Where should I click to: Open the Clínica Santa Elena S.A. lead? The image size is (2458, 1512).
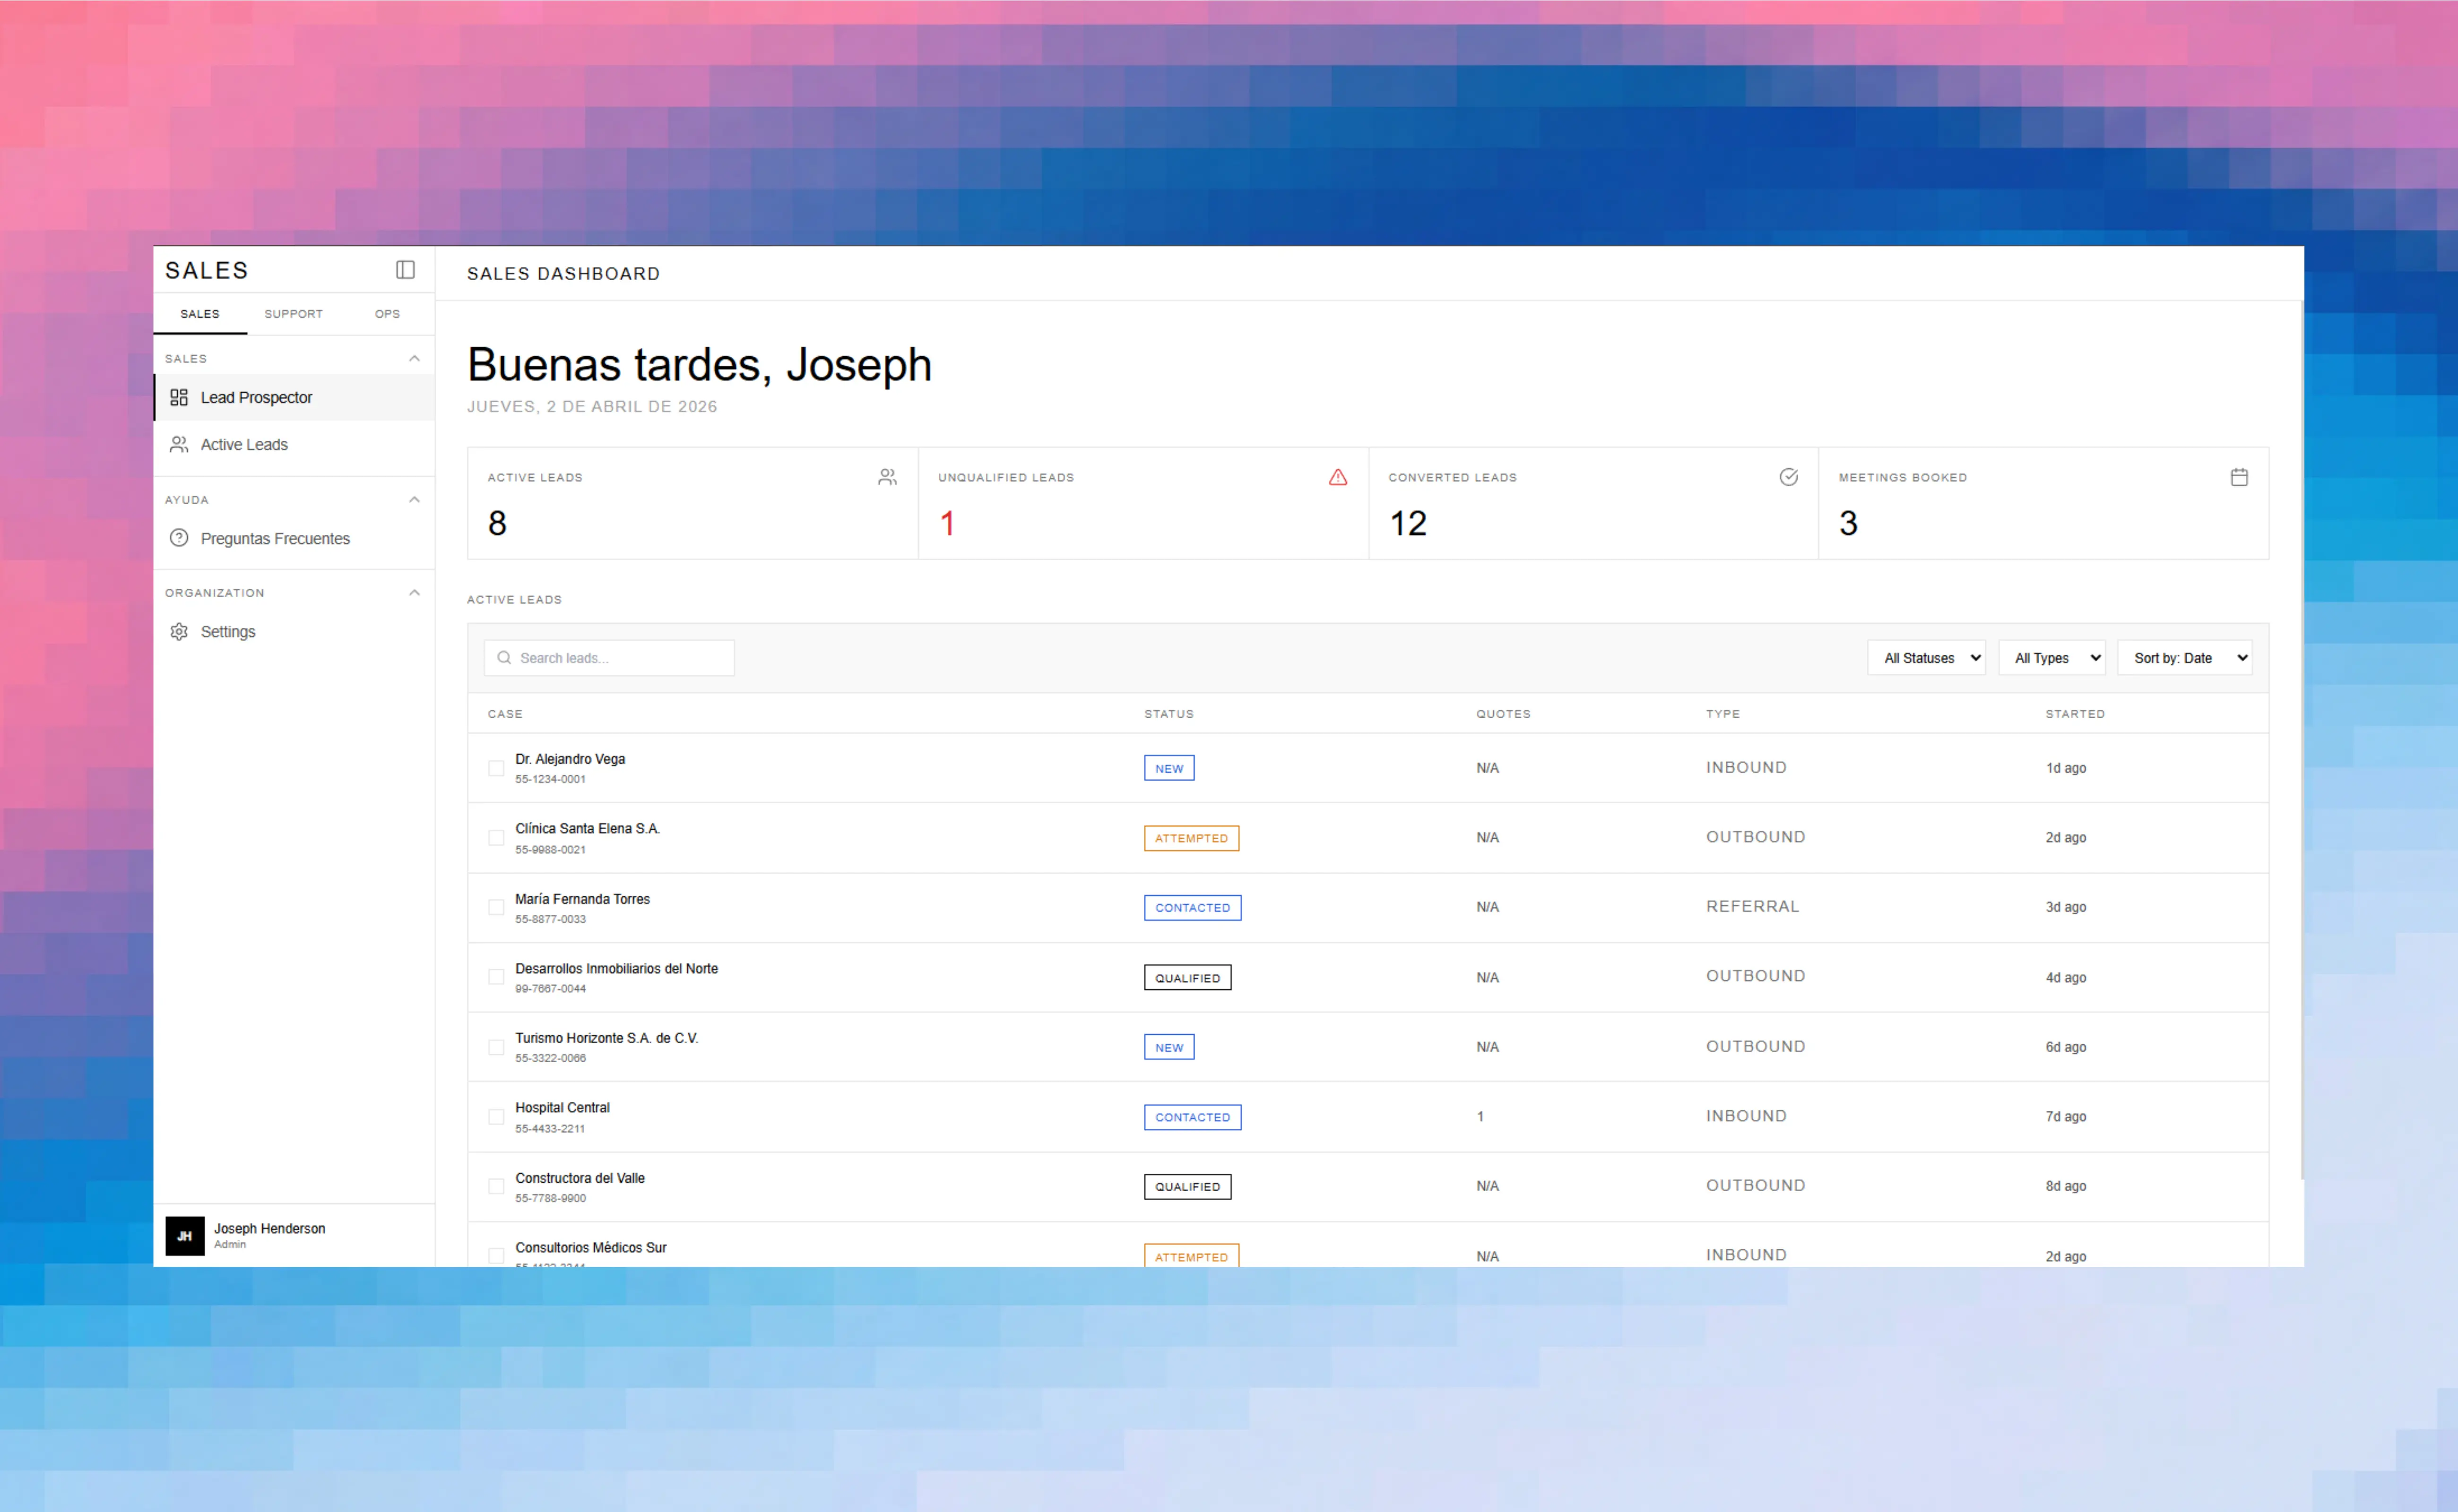[x=587, y=829]
